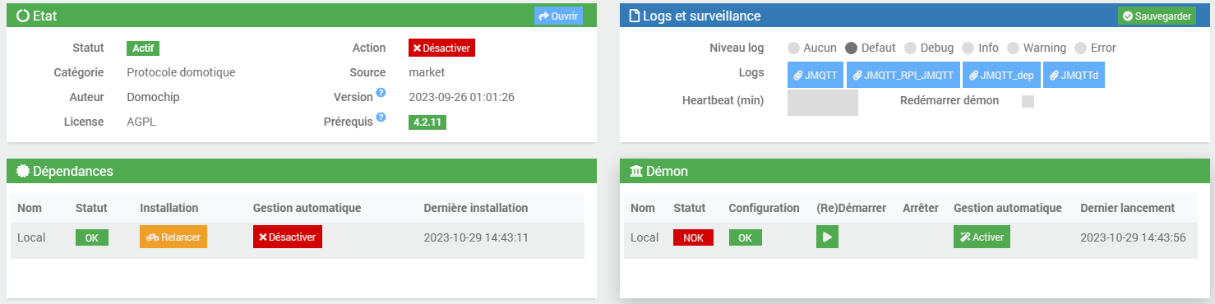This screenshot has height=304, width=1215.
Task: Open the JMQTT_dep log file
Action: pos(1001,75)
